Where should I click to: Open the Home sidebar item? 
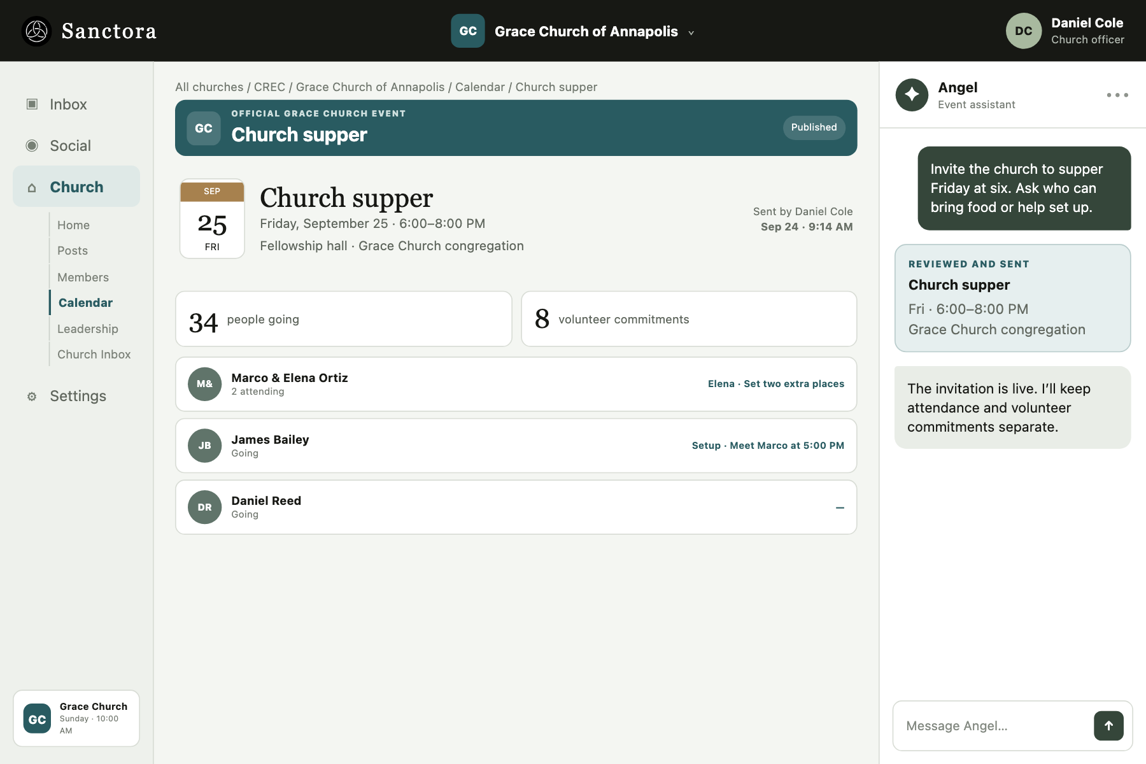coord(73,225)
